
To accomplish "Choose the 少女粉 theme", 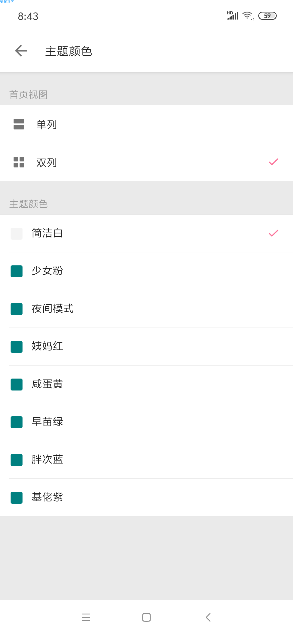I will click(146, 271).
